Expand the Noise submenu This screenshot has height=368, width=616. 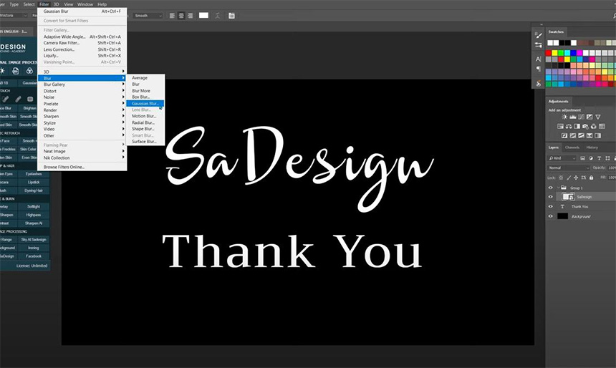[82, 97]
